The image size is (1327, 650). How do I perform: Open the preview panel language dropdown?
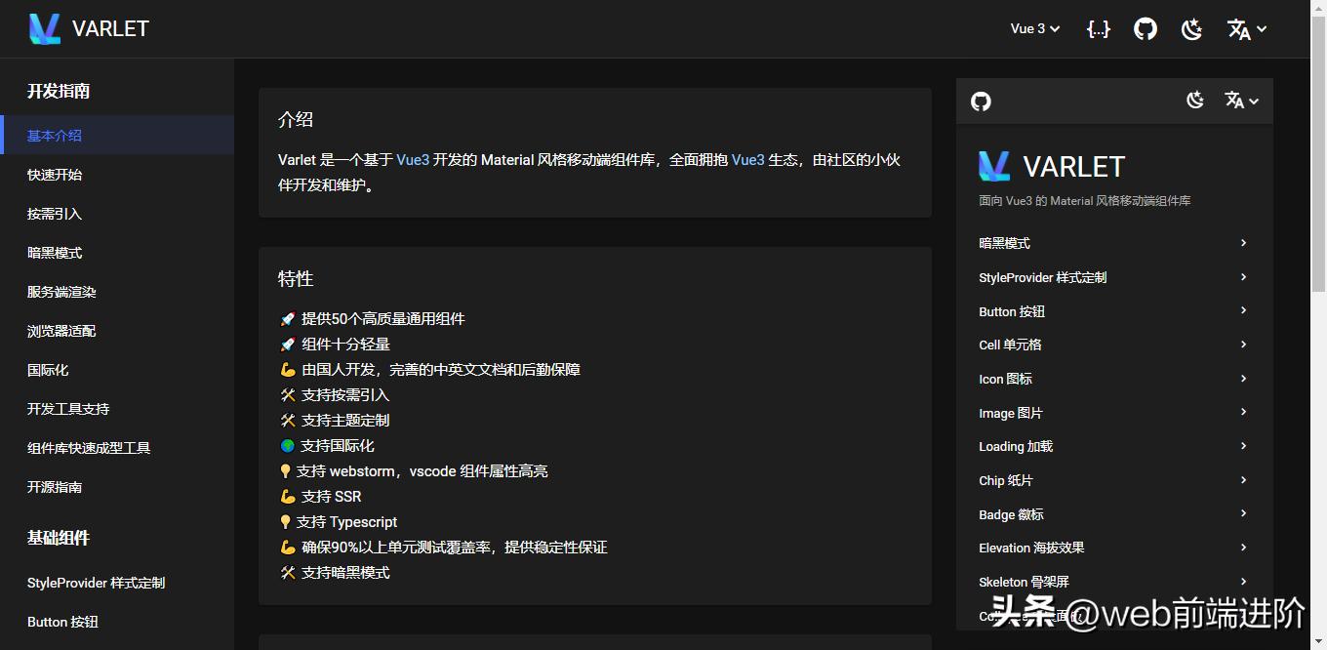coord(1241,101)
